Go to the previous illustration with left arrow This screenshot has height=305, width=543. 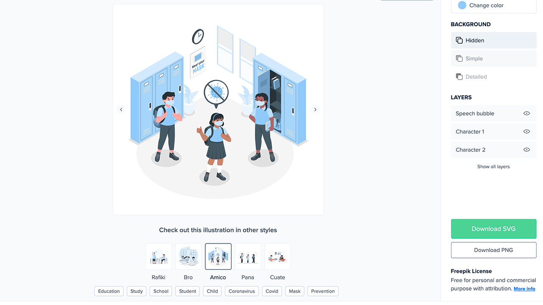point(121,110)
